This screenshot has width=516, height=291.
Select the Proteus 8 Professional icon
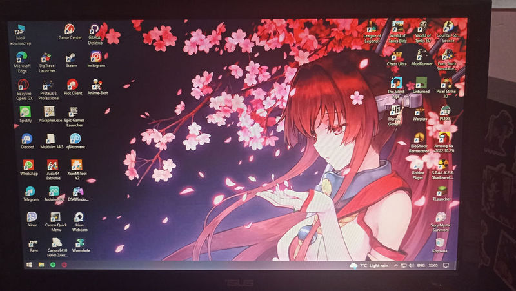pos(49,90)
